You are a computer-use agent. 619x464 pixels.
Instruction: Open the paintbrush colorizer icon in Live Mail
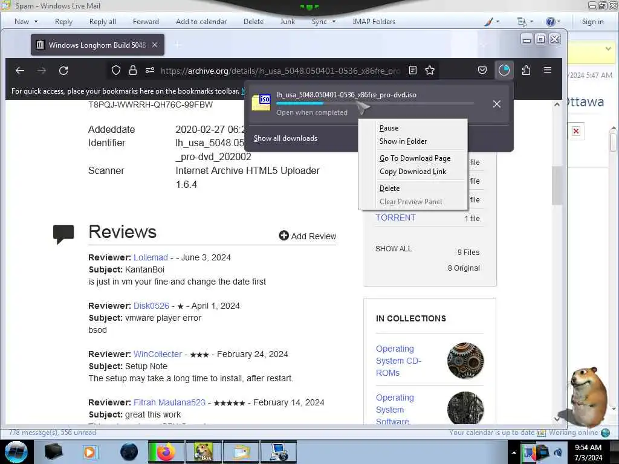488,22
